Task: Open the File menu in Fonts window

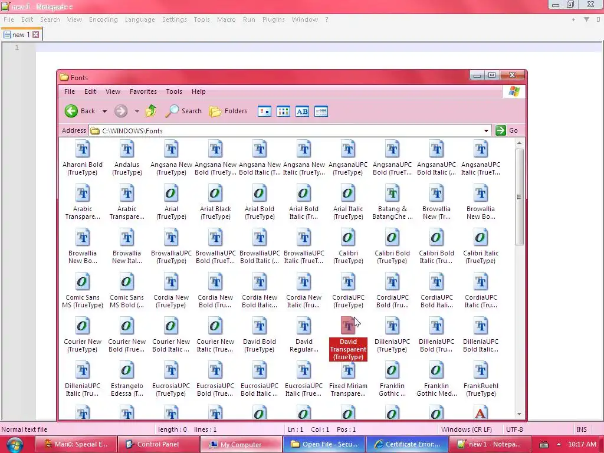Action: tap(70, 91)
